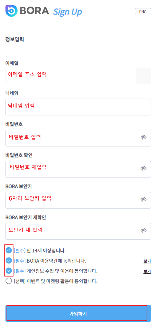Focus the 닉네임 input field
Viewport: 155px width, 324px height.
pyautogui.click(x=78, y=107)
